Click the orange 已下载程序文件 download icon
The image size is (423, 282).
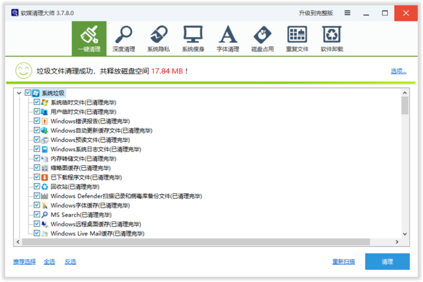point(44,177)
